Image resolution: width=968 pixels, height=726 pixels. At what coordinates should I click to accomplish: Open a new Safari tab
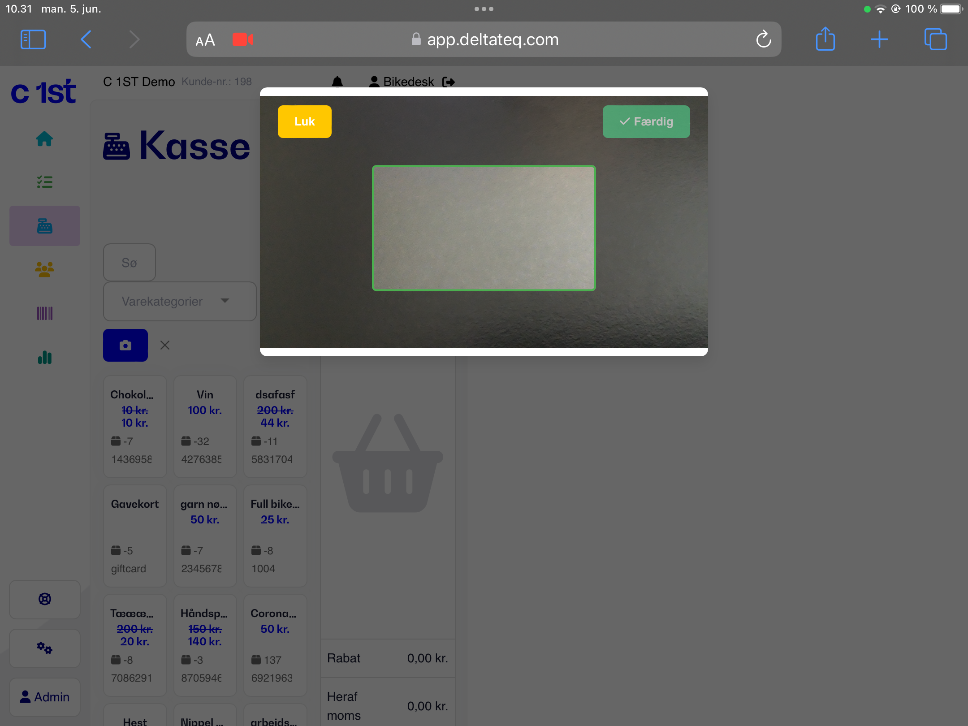point(879,39)
